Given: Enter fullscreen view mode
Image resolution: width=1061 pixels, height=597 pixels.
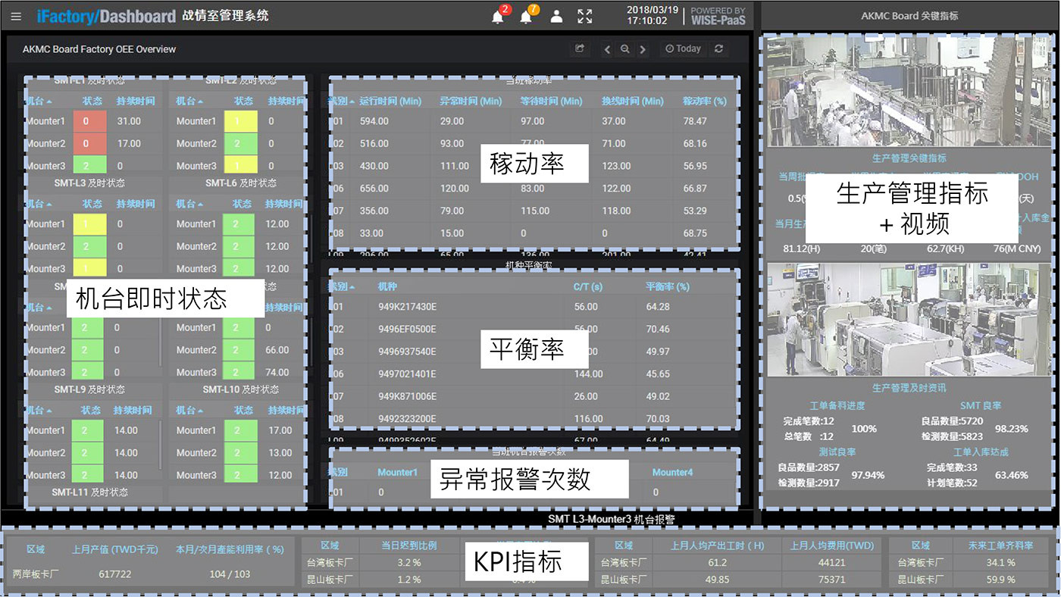Looking at the screenshot, I should click(584, 16).
